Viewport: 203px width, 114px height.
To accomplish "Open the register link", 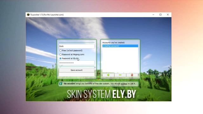I will click(x=124, y=84).
